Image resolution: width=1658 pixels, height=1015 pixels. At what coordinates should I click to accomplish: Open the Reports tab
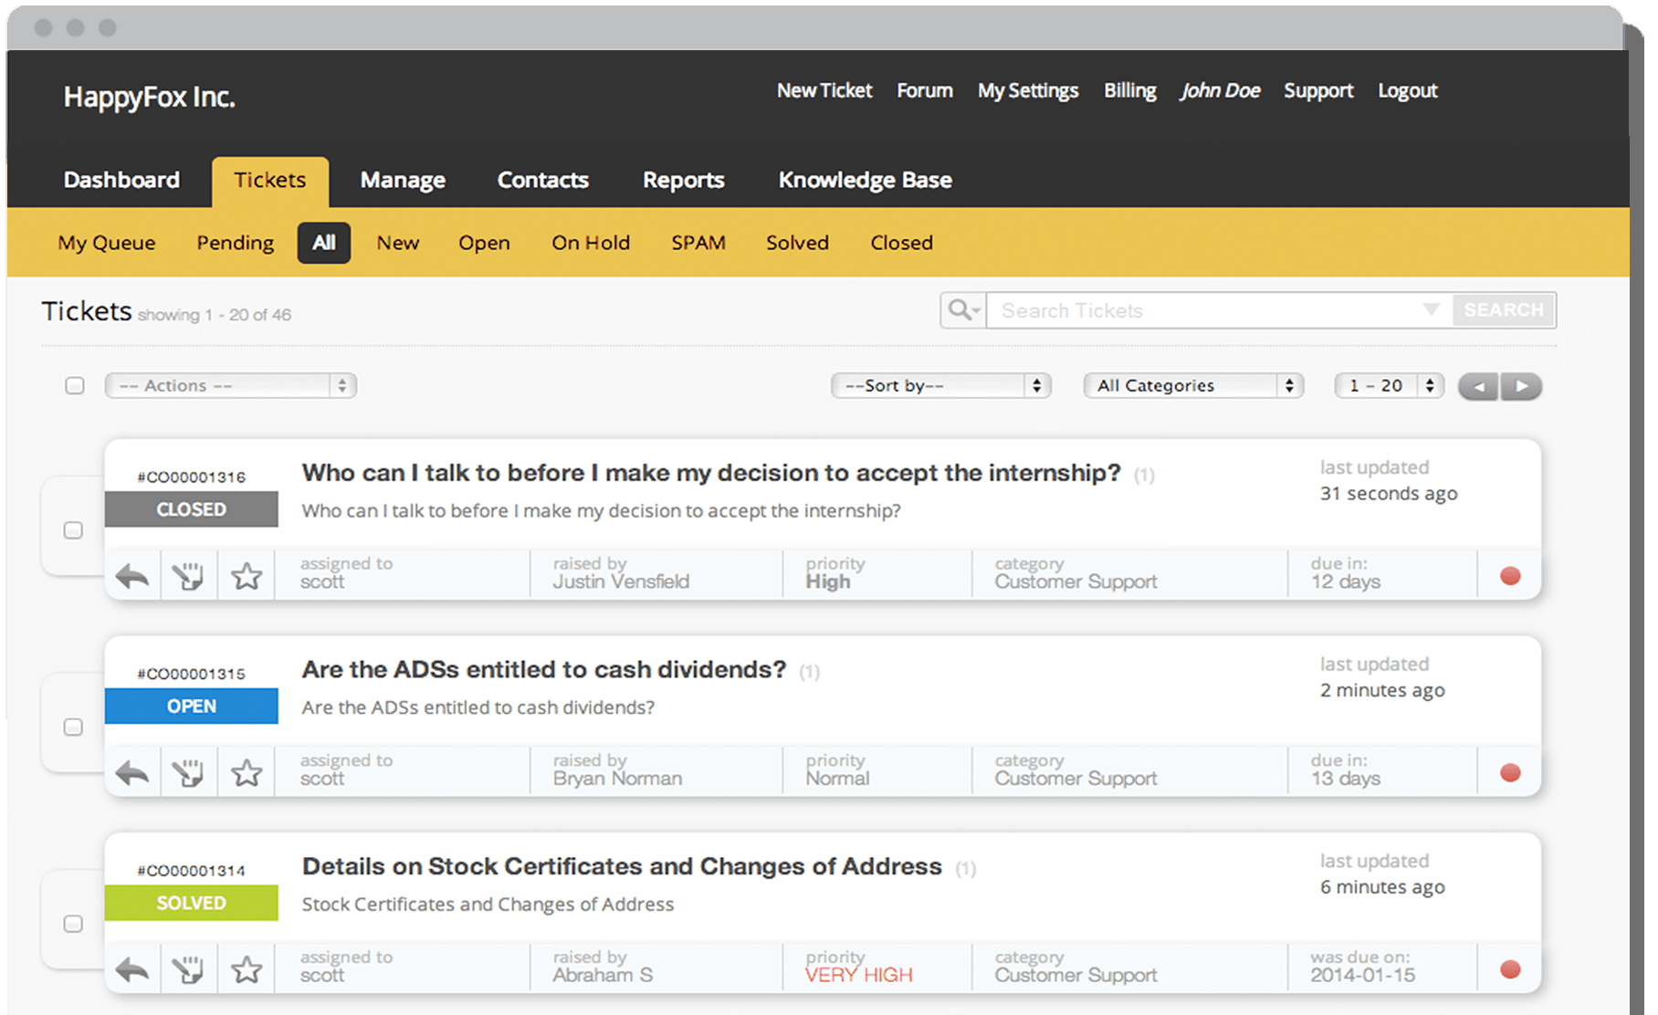click(684, 181)
